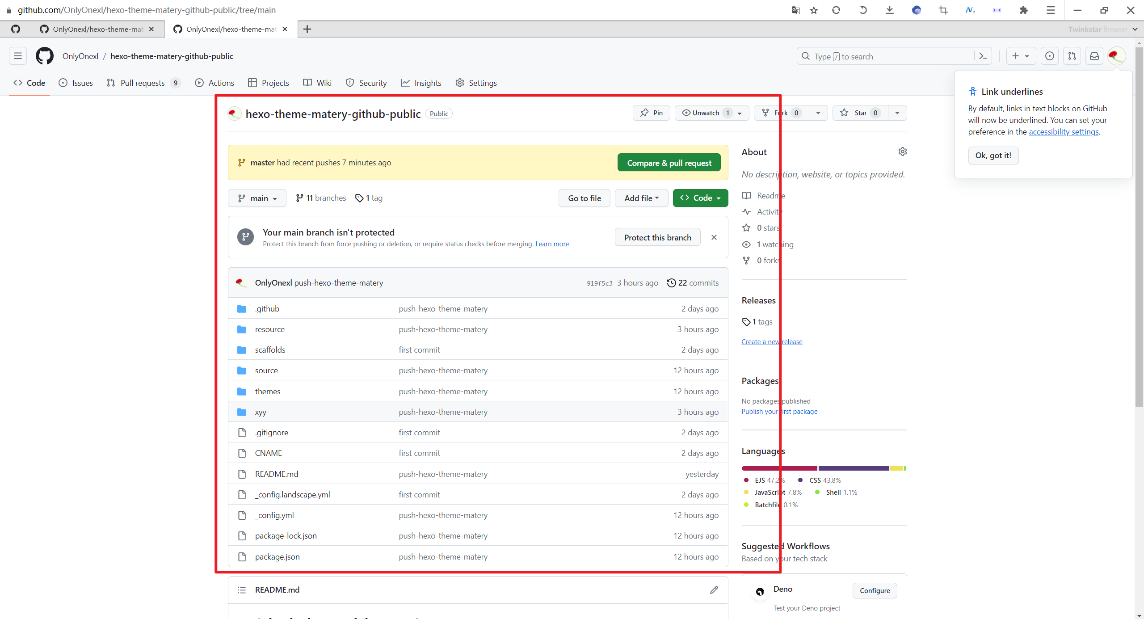Open the xyy folder

coord(261,412)
